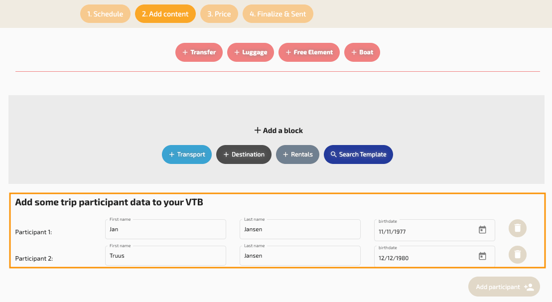Add a Luggage element
Screen dimensions: 552x302
click(250, 52)
